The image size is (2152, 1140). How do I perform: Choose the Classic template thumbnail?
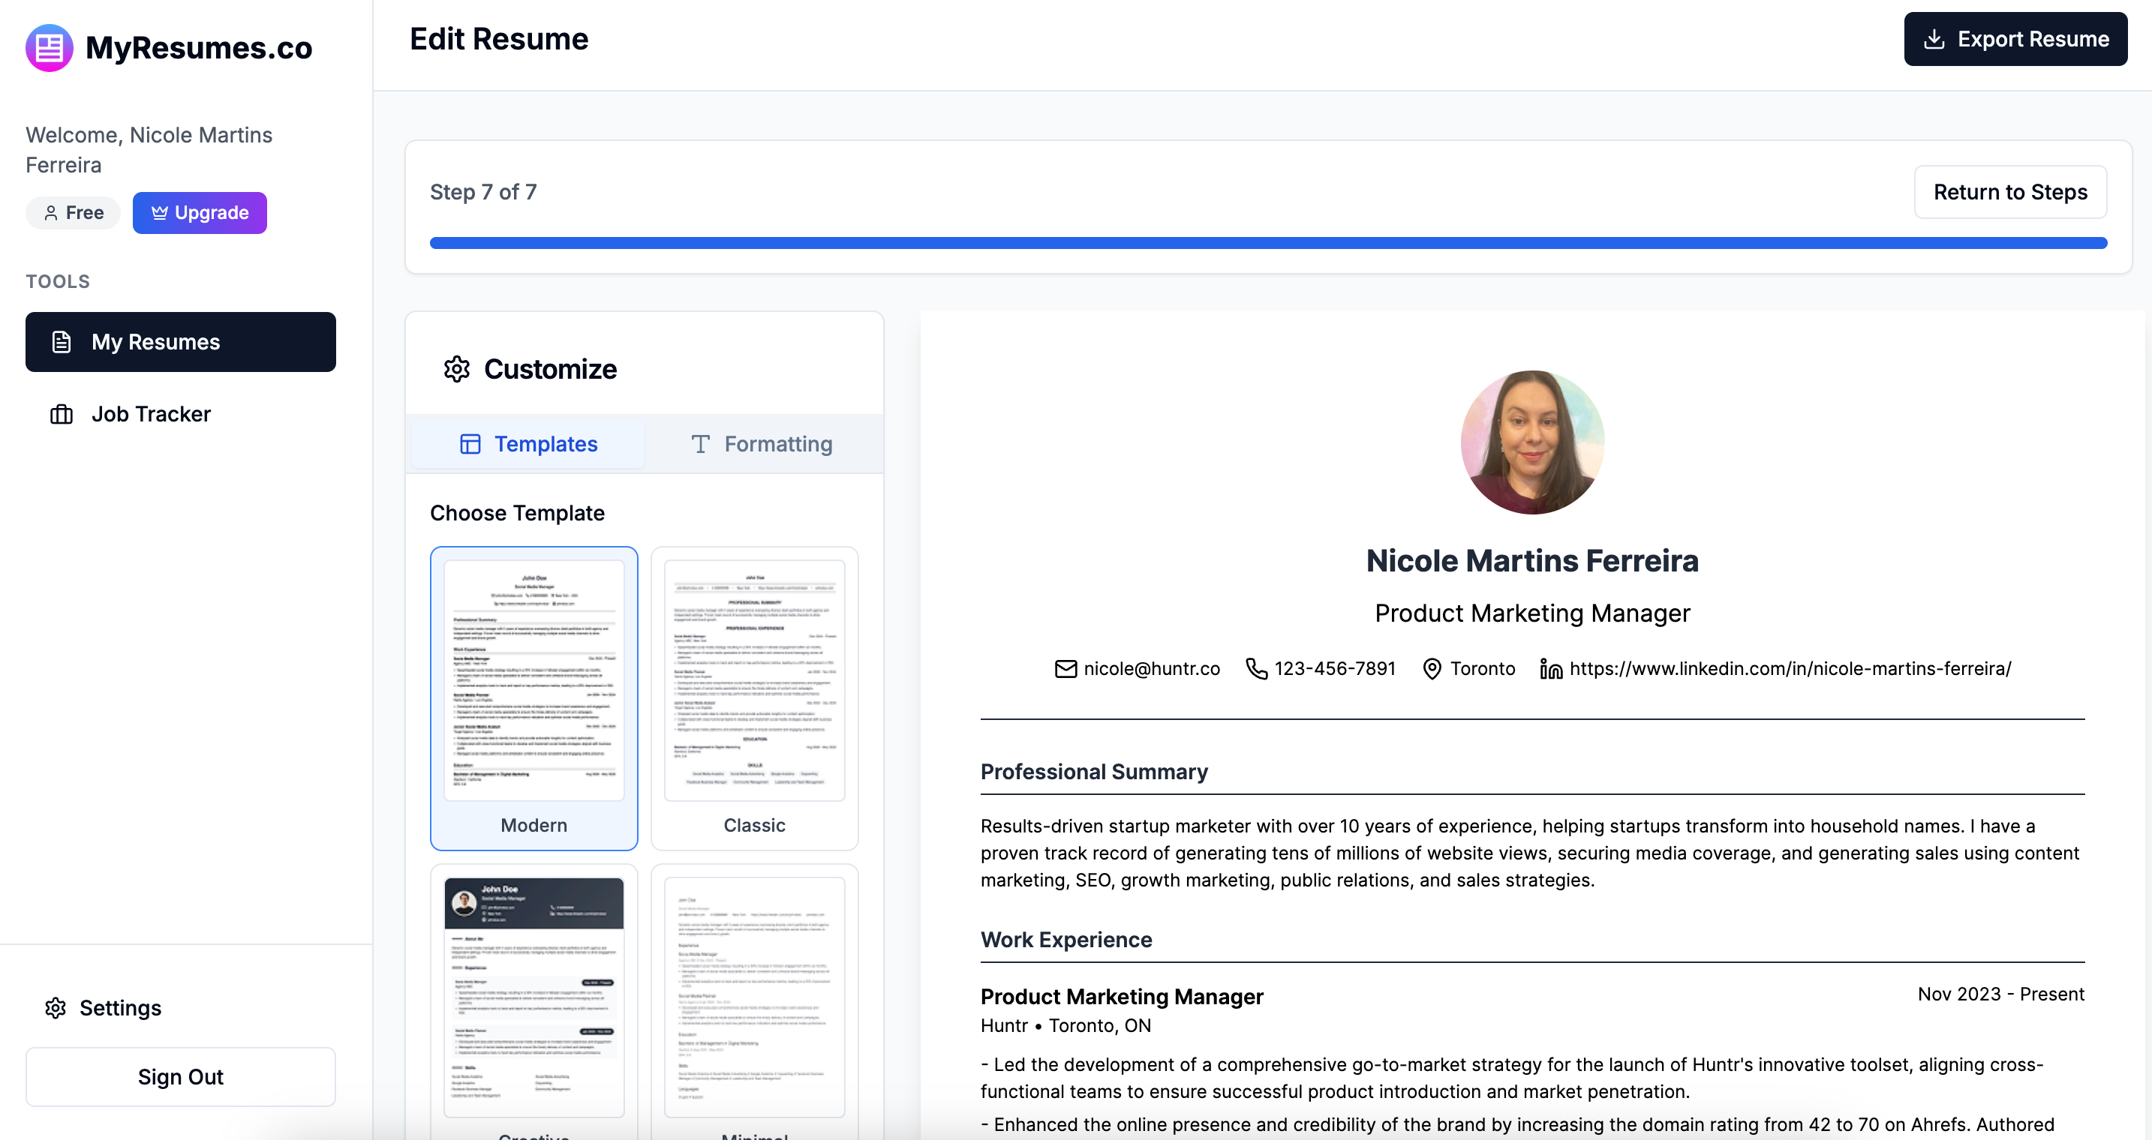[x=754, y=681]
